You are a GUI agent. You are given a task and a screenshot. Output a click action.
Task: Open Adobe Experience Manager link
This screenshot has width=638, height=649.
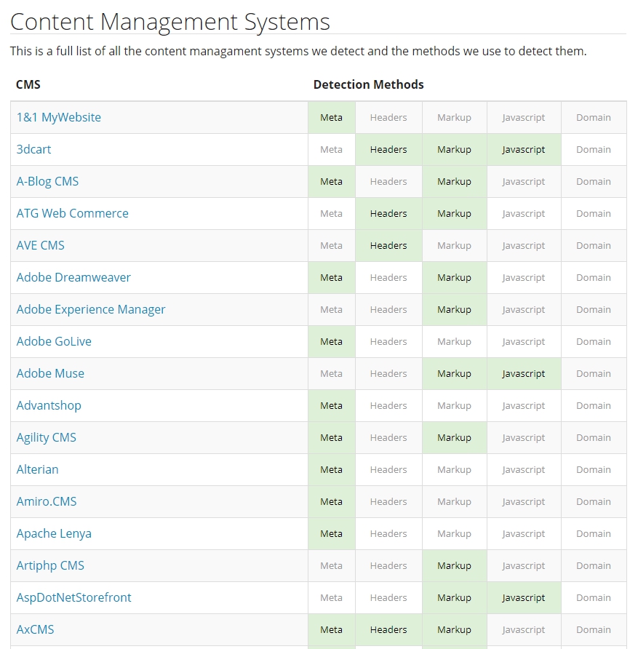(x=91, y=310)
